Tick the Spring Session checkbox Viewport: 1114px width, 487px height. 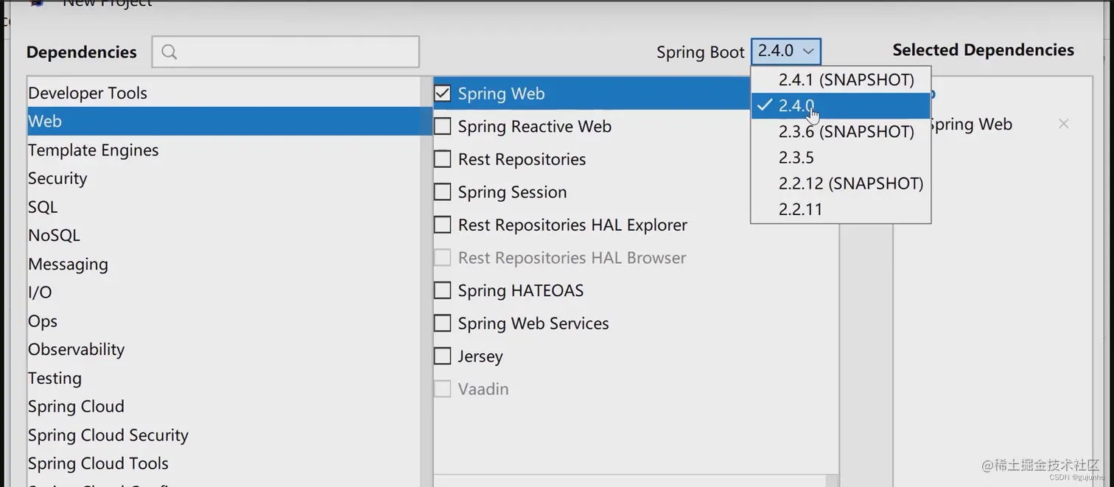pyautogui.click(x=442, y=192)
